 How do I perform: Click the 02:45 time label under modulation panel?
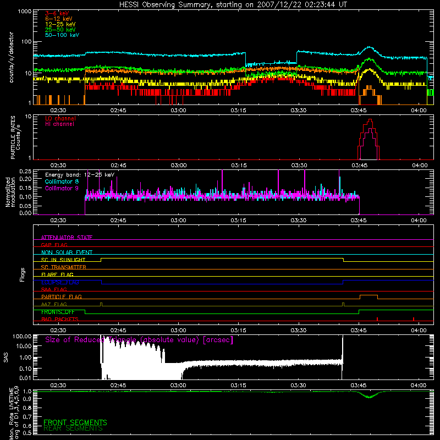(118, 221)
